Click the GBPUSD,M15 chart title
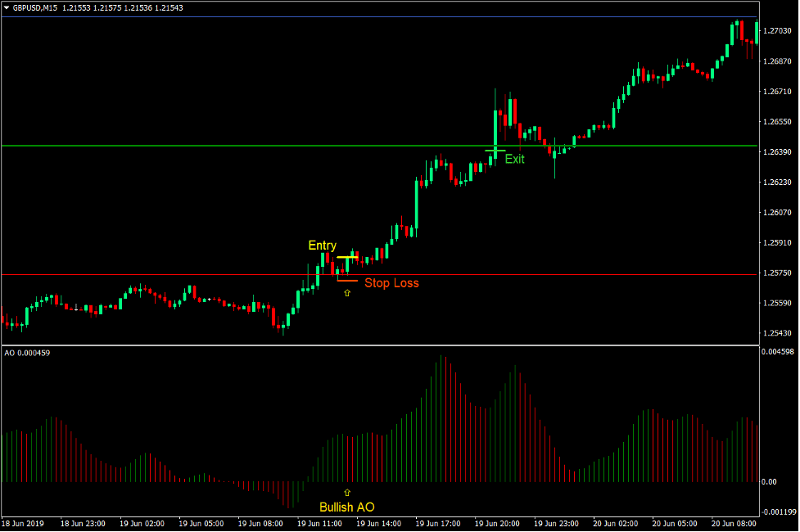Image resolution: width=800 pixels, height=532 pixels. 34,7
